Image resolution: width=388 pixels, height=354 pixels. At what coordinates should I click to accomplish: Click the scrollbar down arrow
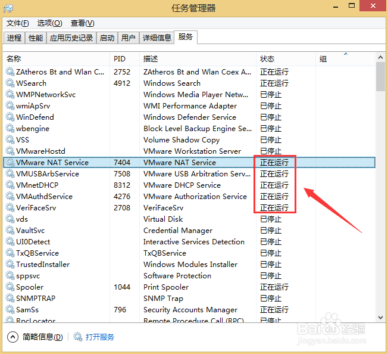tap(381, 317)
